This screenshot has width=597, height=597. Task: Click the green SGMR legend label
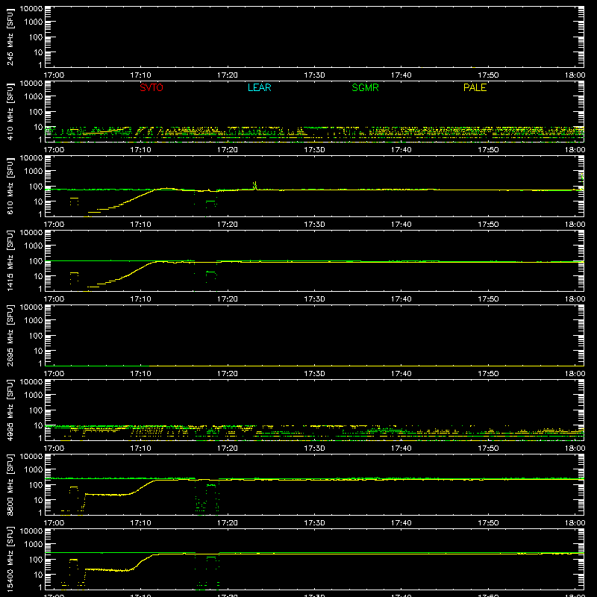365,87
